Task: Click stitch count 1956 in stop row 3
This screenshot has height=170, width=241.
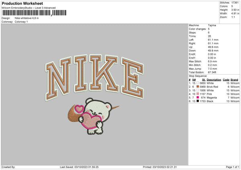Action: (x=202, y=90)
